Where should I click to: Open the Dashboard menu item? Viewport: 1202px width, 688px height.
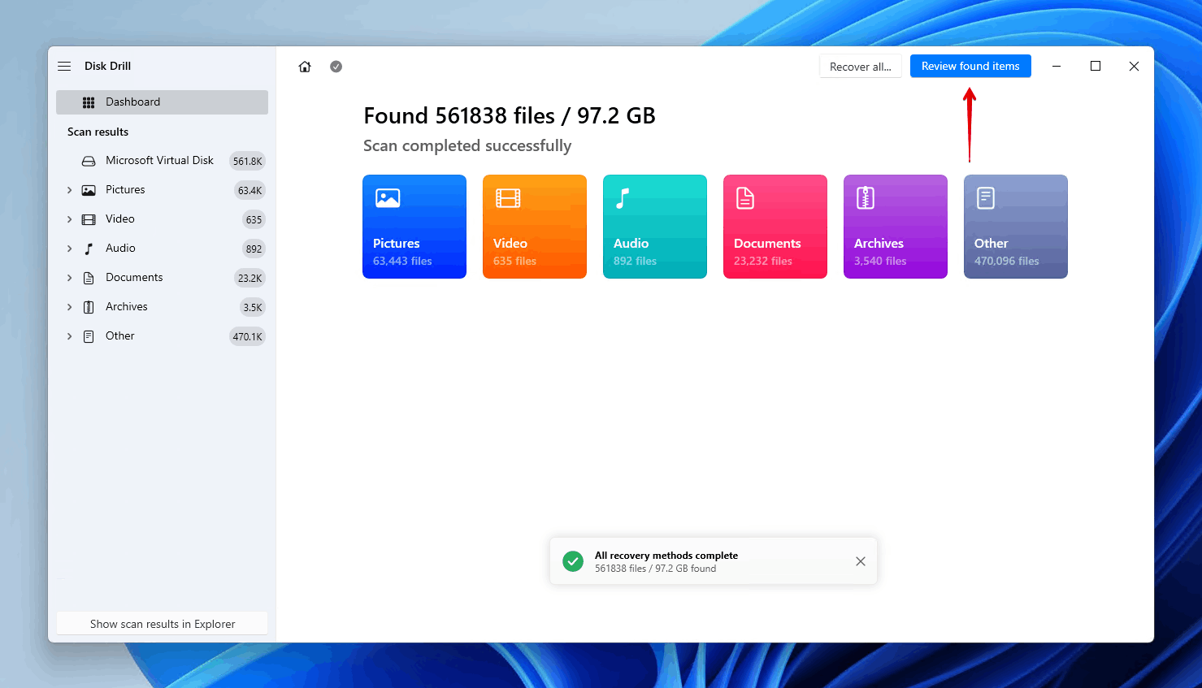pos(162,102)
